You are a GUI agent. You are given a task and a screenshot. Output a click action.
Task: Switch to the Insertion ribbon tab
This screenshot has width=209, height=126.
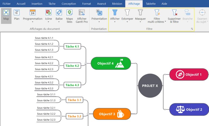[37, 4]
